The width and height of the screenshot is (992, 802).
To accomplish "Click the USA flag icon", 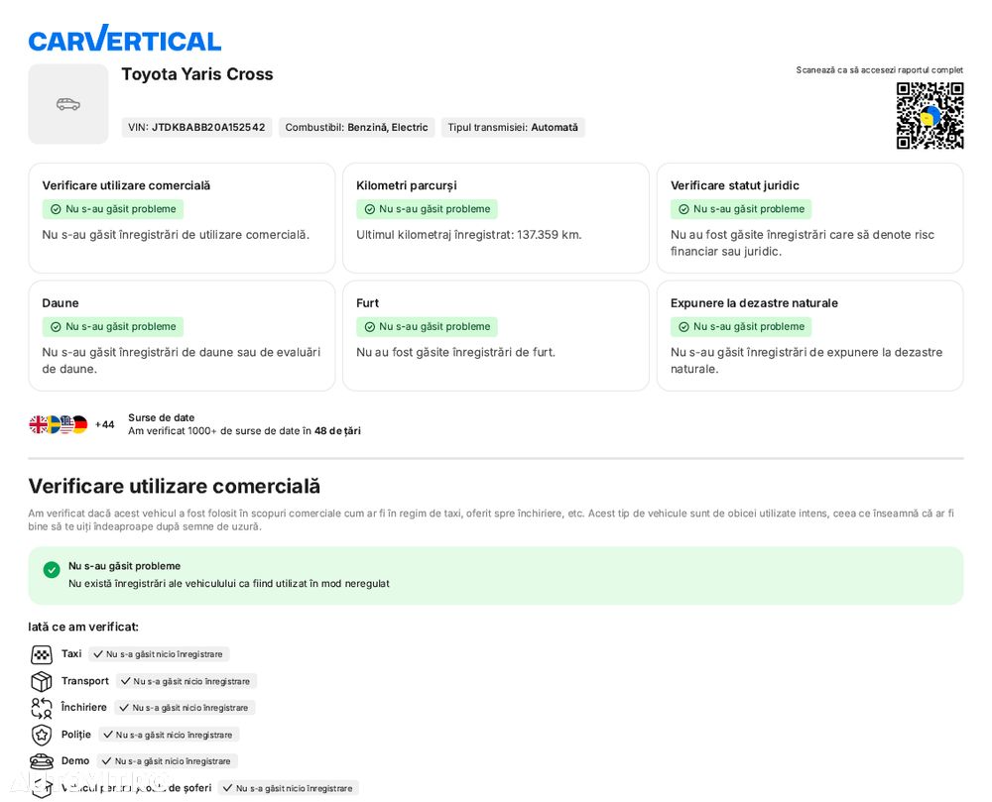I will [66, 424].
